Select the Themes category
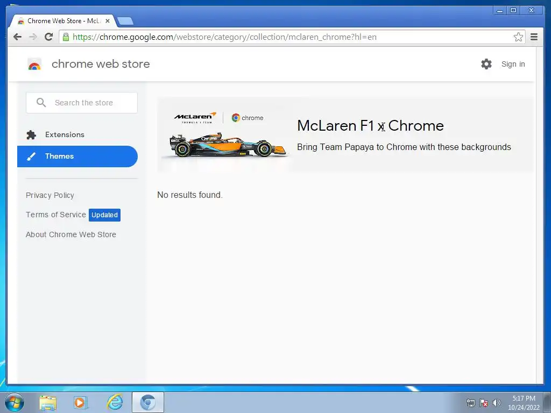The width and height of the screenshot is (551, 413). (x=77, y=156)
